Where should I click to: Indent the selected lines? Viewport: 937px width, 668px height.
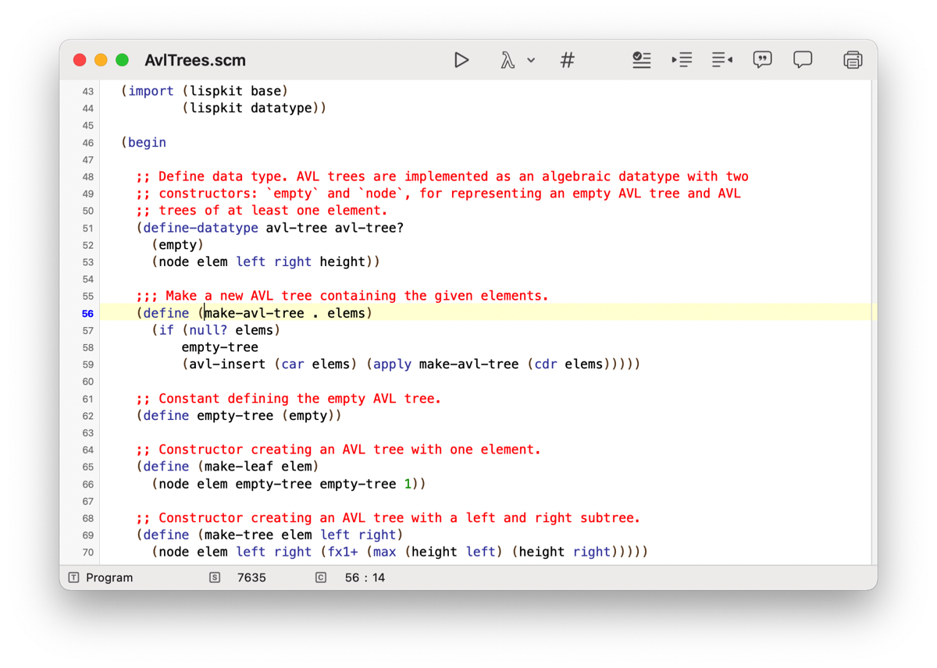point(682,60)
